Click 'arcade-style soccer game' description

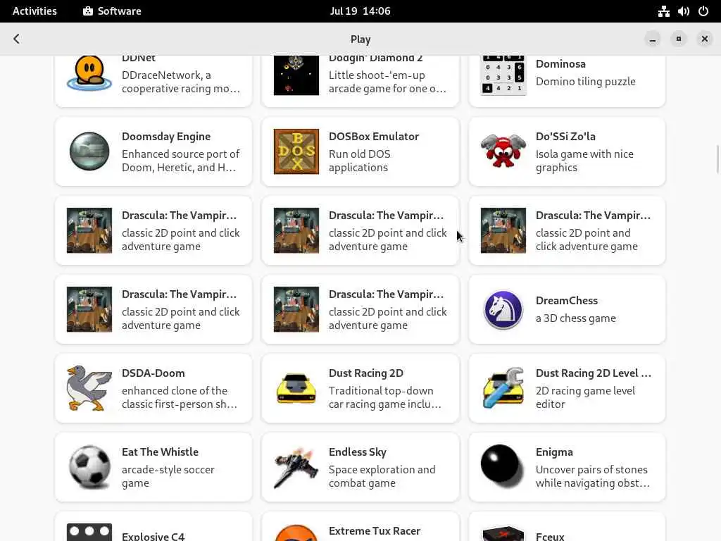(x=168, y=476)
